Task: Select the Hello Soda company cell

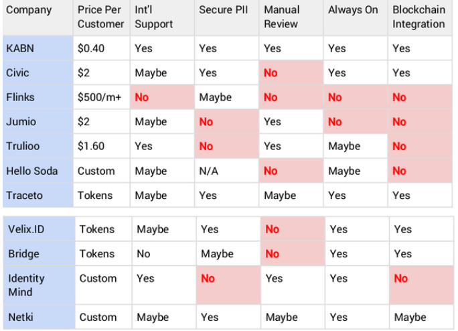Action: (x=37, y=171)
